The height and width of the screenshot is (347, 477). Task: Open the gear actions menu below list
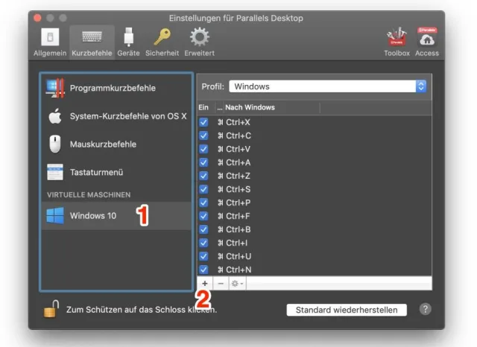pyautogui.click(x=237, y=284)
